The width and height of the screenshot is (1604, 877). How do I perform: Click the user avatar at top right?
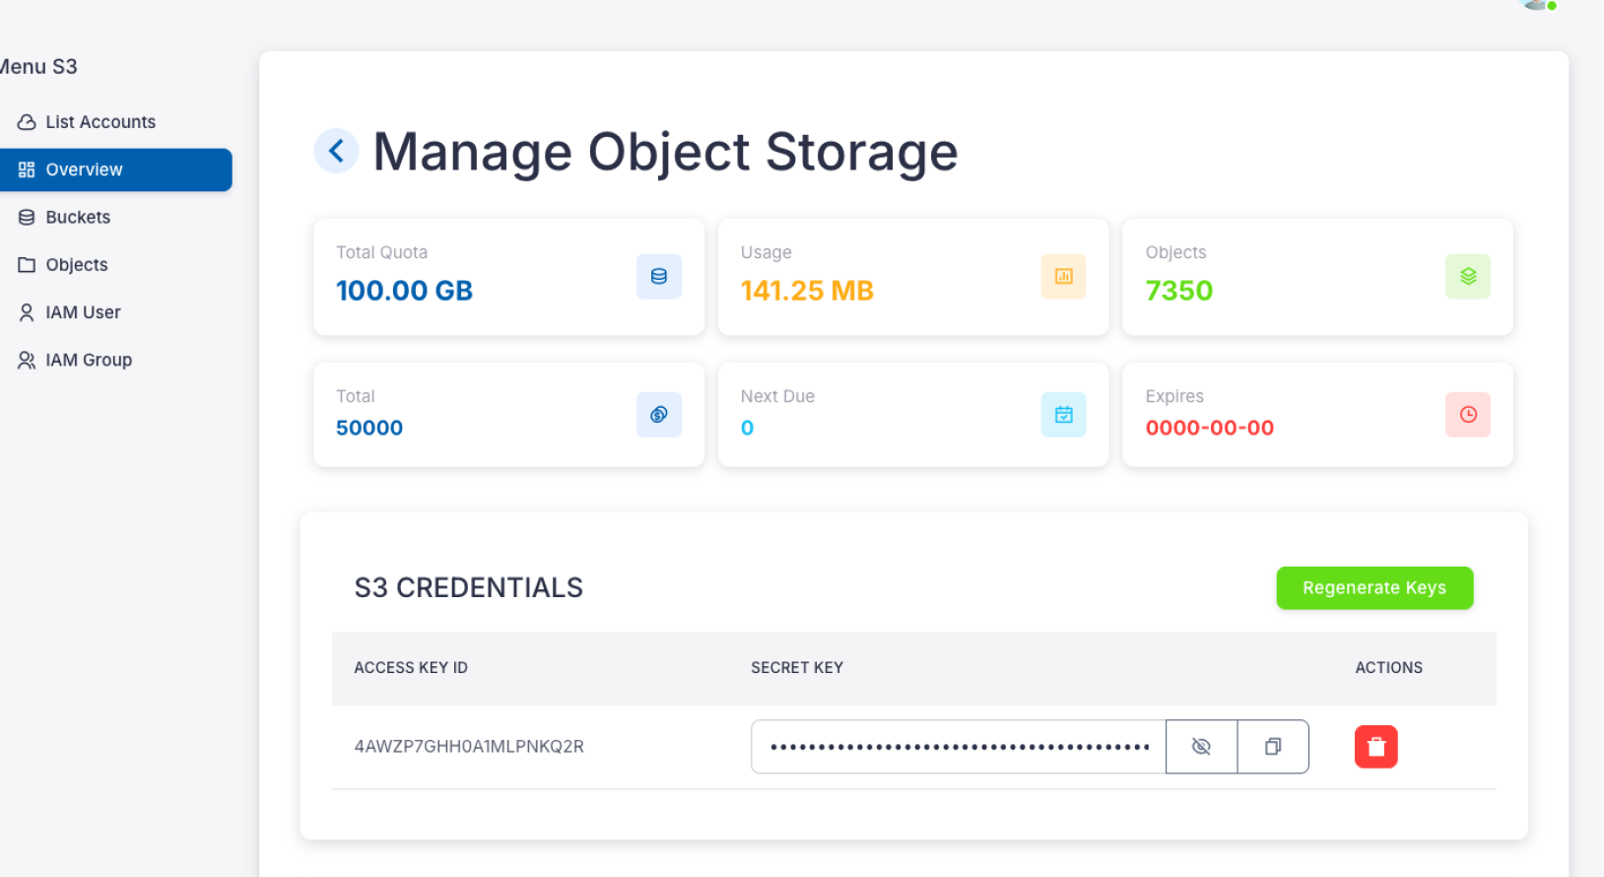1539,4
